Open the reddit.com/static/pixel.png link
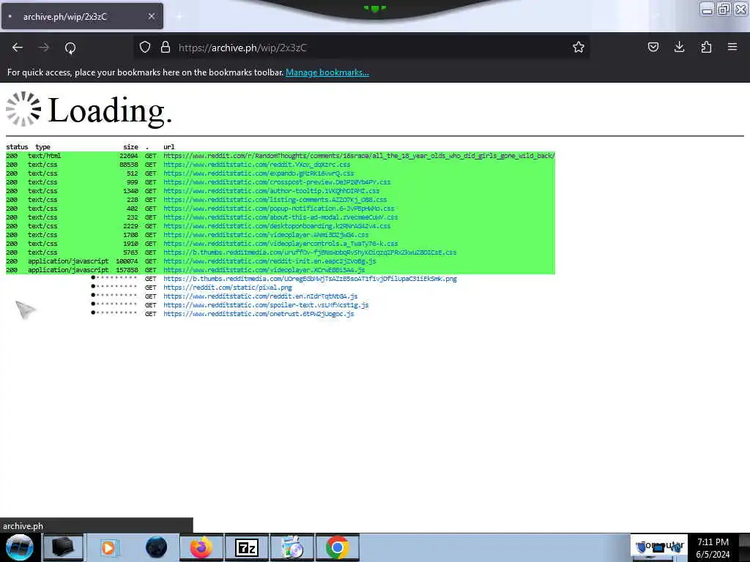The height and width of the screenshot is (562, 750). (x=228, y=288)
